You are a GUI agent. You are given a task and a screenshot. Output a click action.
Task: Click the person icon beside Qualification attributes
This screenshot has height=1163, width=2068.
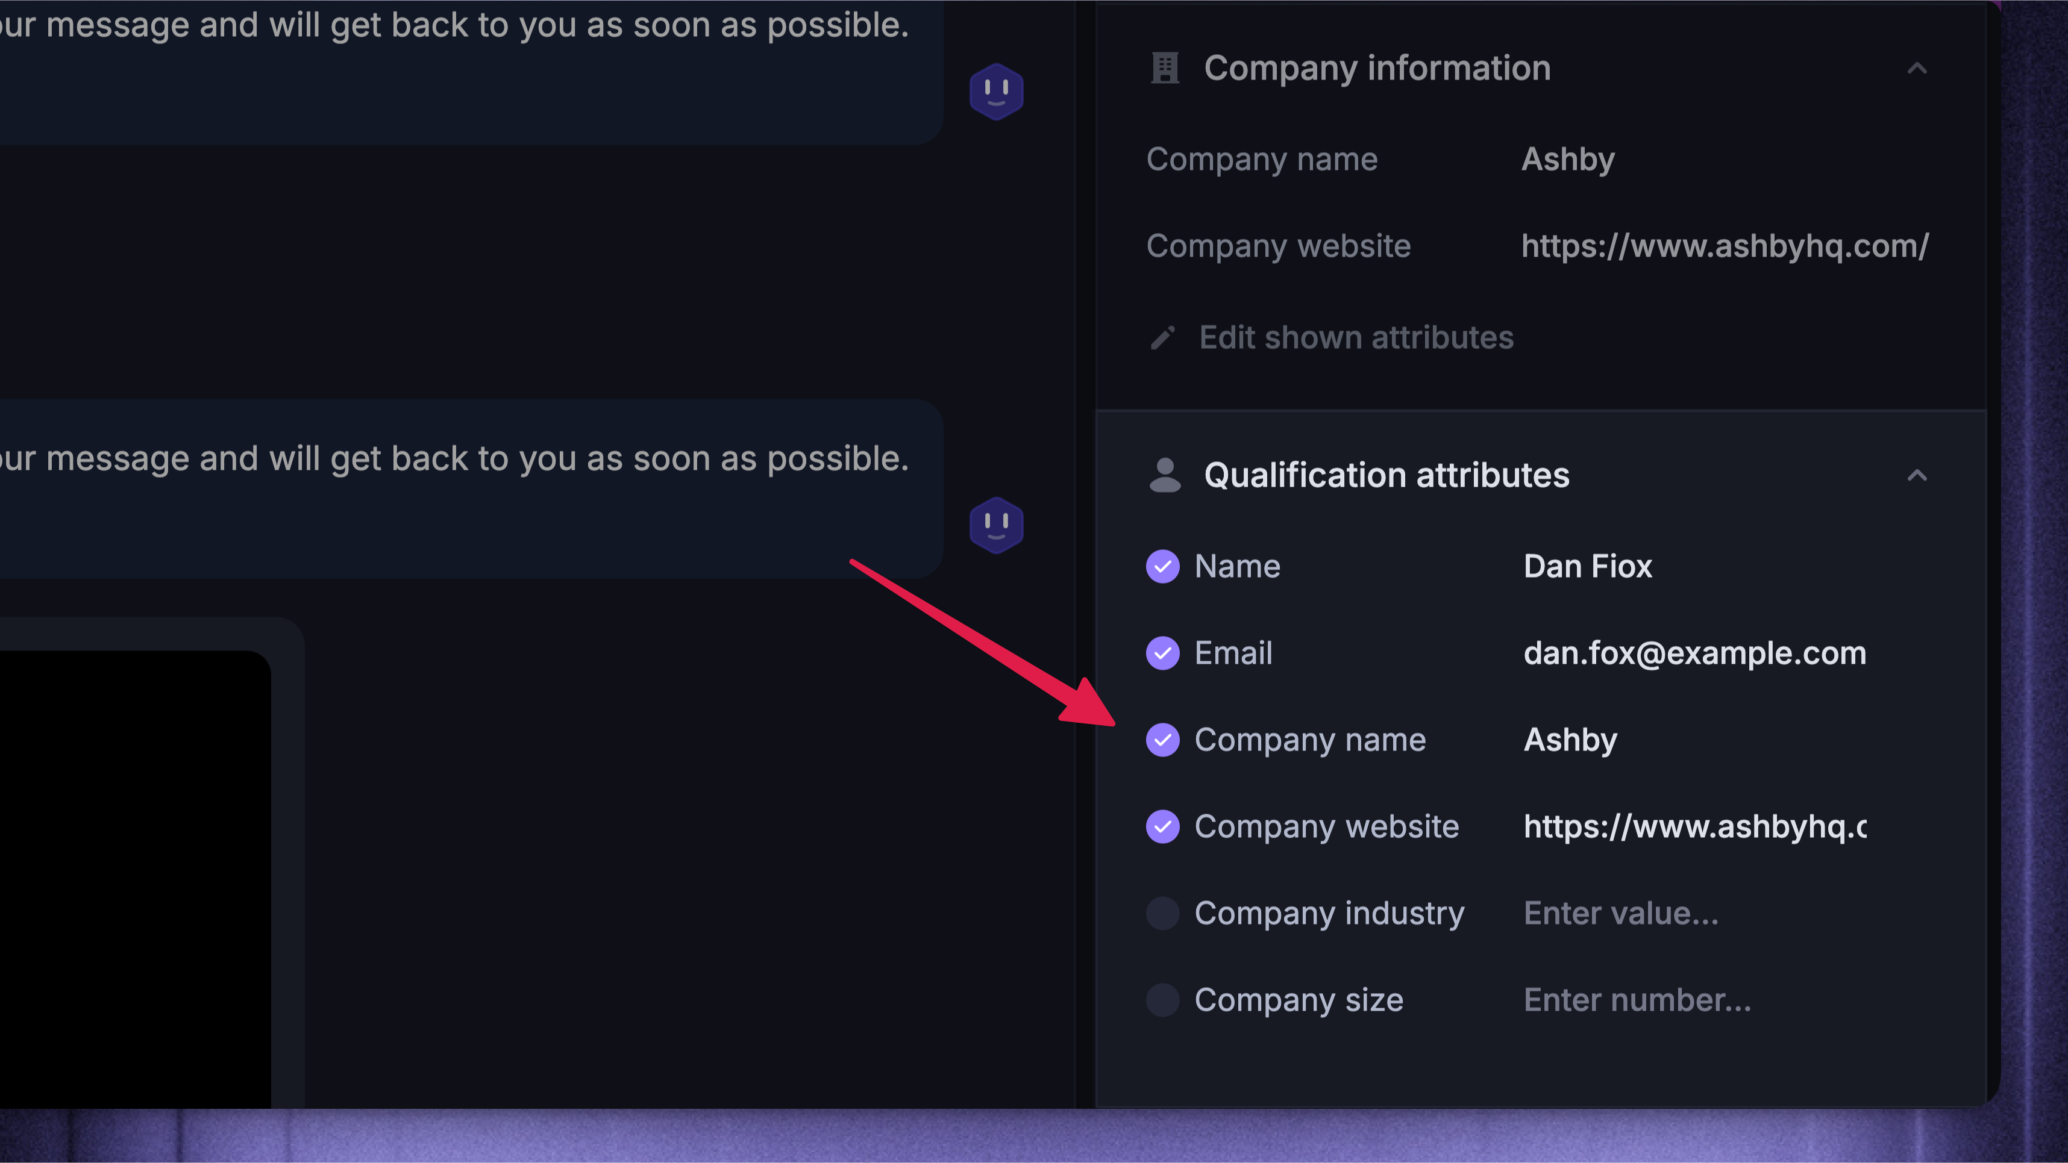[x=1164, y=475]
